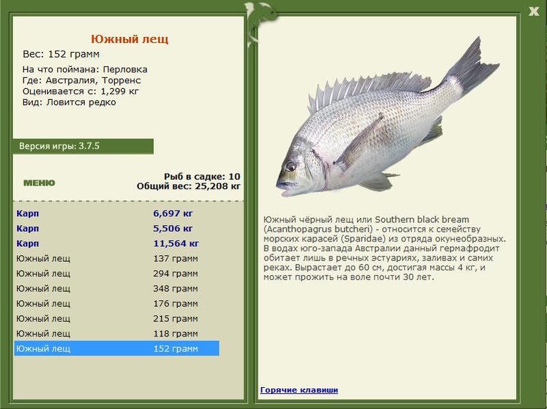Select the Карп 6,697 кг row
This screenshot has width=547, height=409.
pyautogui.click(x=116, y=213)
